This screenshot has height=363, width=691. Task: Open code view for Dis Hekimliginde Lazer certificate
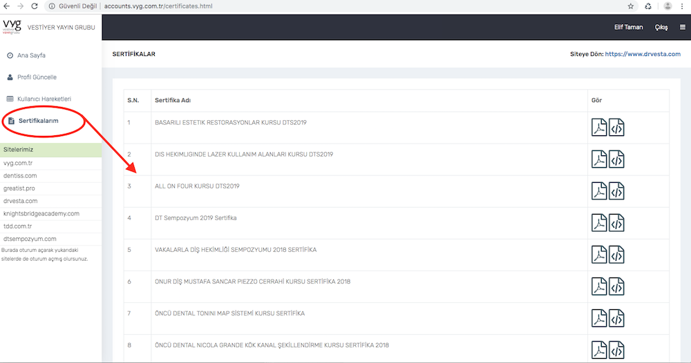[616, 159]
